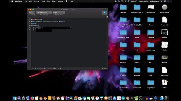Open the Screenshots desktop stack
Screen dimensions: 181x101
click(x=151, y=7)
